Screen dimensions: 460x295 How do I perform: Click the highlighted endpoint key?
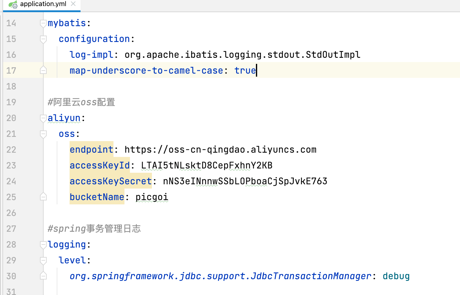point(92,150)
